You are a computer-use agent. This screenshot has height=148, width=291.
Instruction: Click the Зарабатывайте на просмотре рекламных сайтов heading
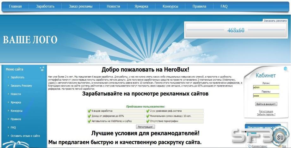[145, 94]
